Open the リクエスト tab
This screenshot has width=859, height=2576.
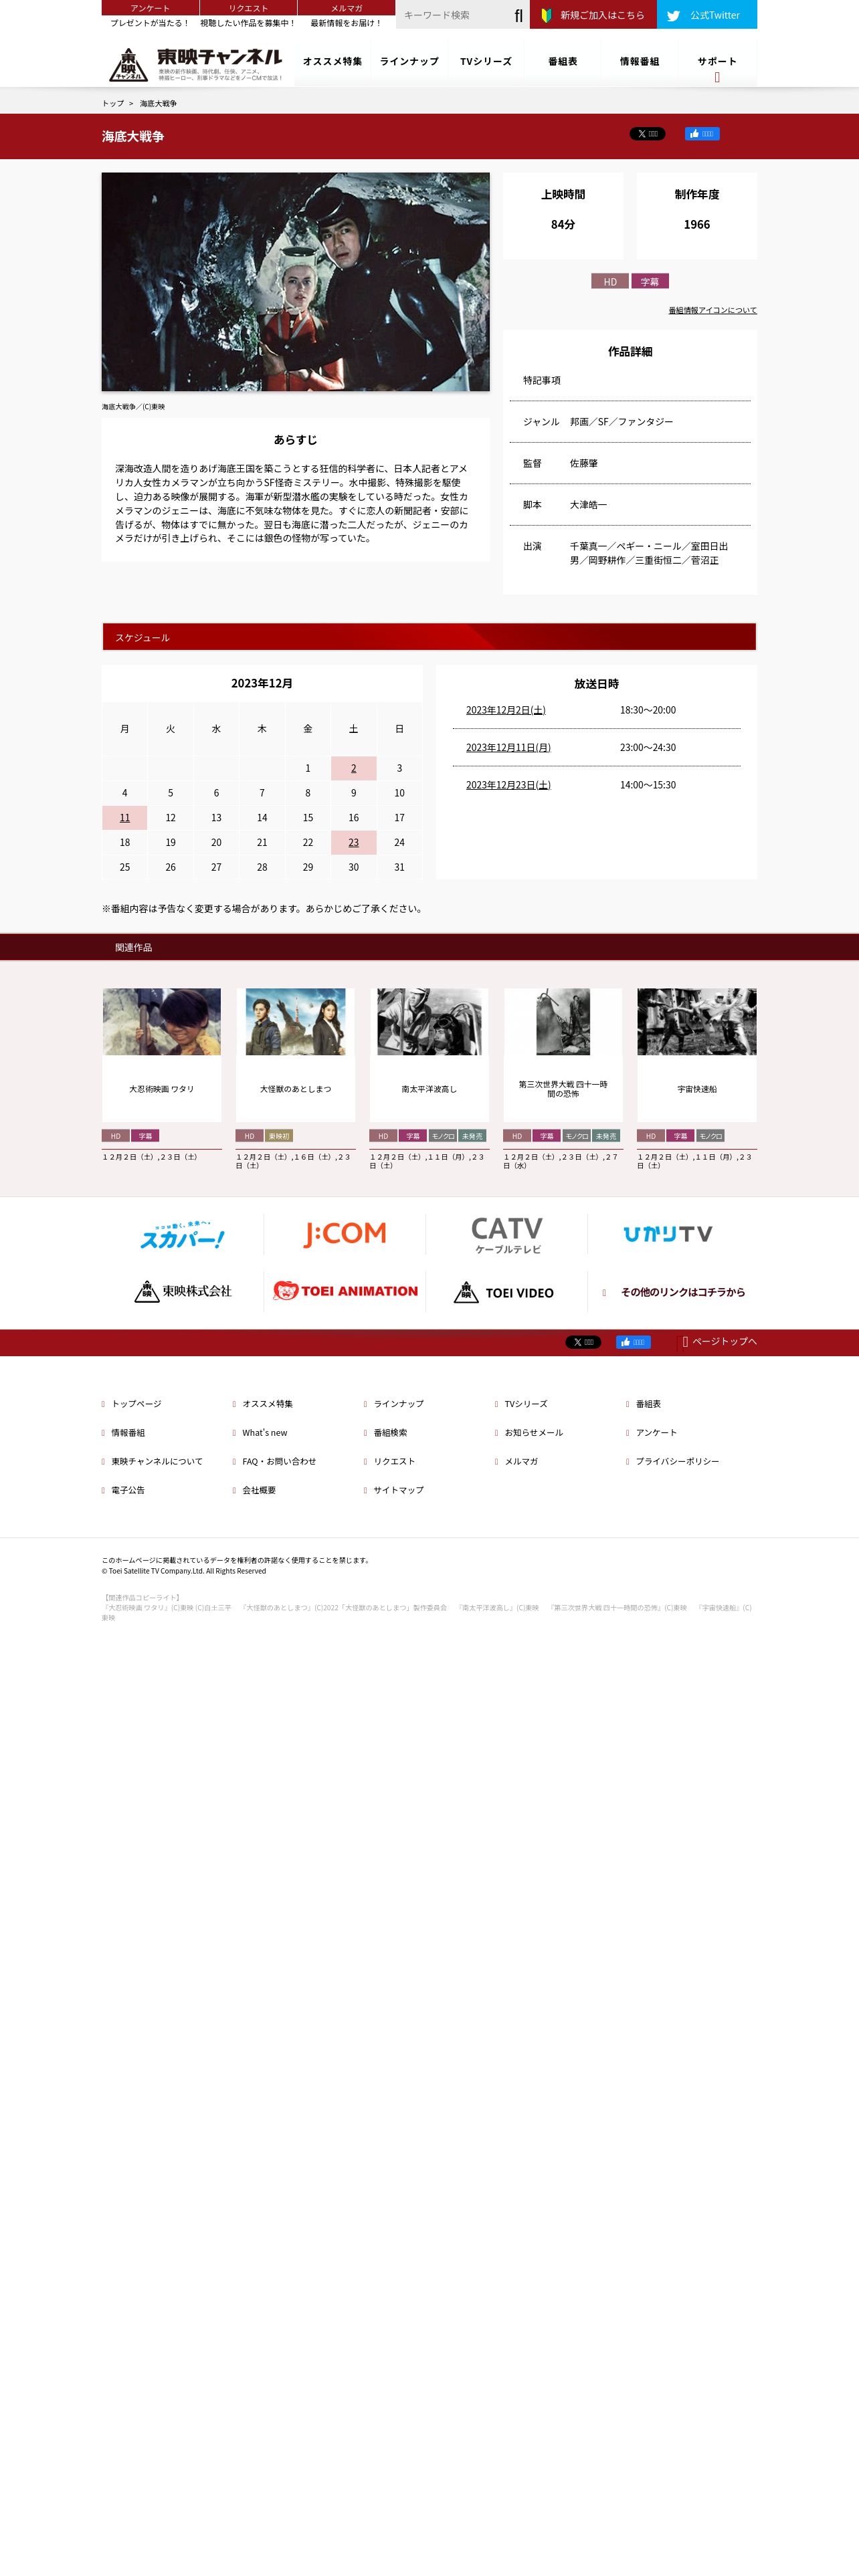pos(248,8)
